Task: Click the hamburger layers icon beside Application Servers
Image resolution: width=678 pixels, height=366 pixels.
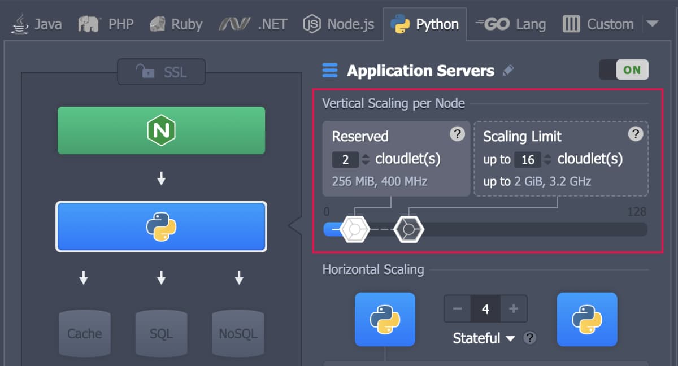Action: (329, 71)
